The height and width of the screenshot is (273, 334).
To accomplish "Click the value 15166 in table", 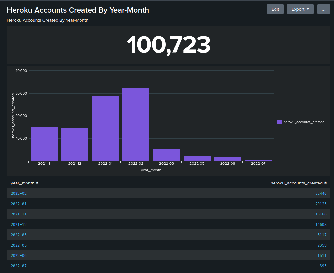I will (321, 214).
